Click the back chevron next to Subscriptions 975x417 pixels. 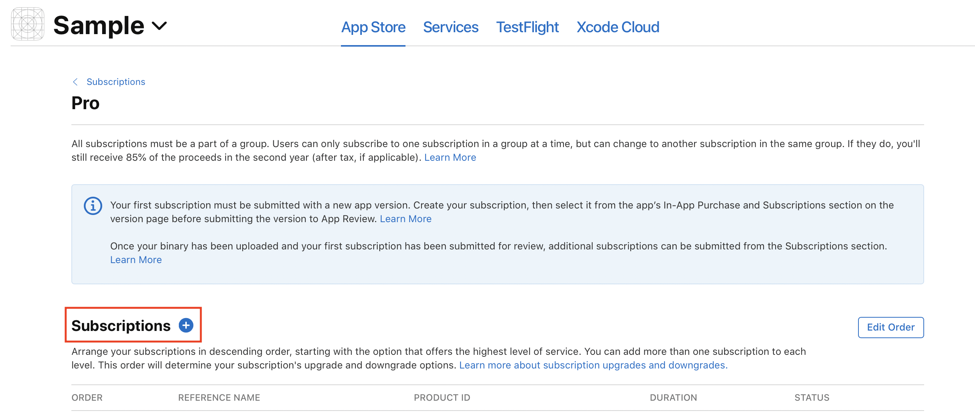pyautogui.click(x=75, y=82)
